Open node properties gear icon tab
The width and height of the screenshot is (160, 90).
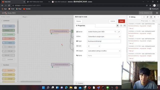[117, 25]
